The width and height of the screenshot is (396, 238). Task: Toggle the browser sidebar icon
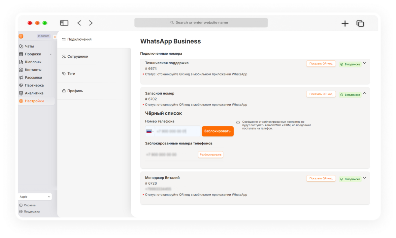click(x=64, y=23)
